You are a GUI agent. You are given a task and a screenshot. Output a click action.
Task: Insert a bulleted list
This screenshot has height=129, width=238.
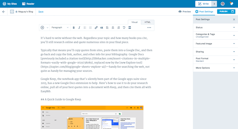pyautogui.click(x=85, y=28)
